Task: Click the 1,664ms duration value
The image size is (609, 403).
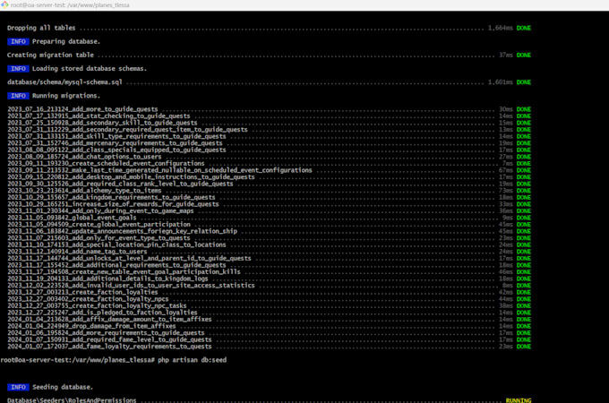Action: [501, 28]
